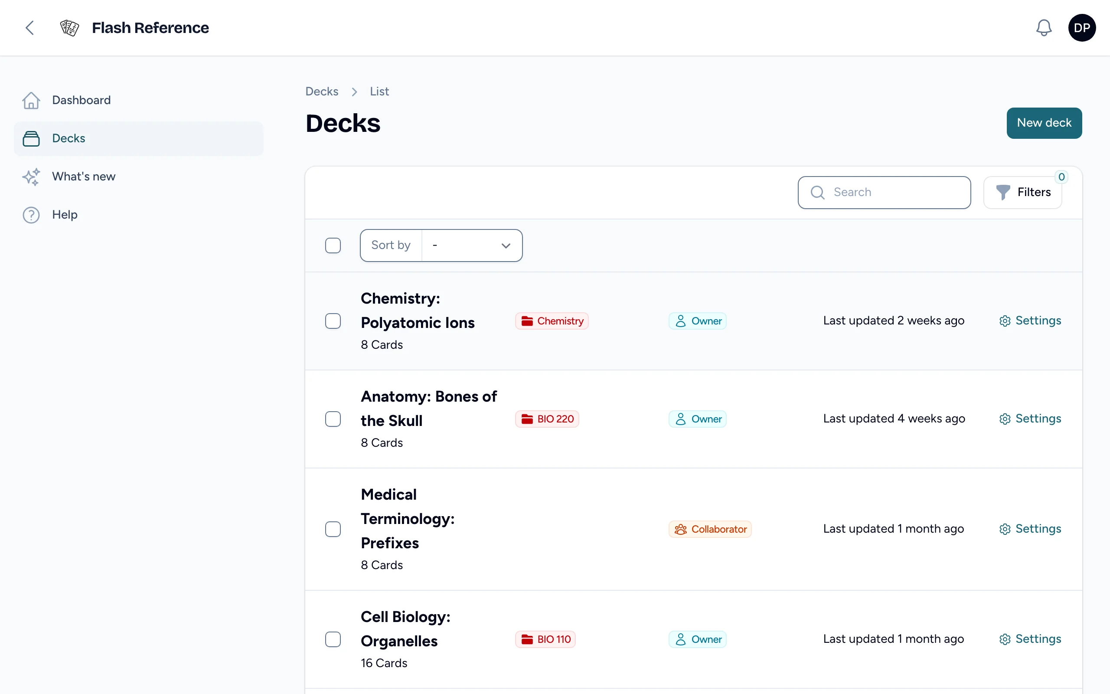Screen dimensions: 1110x694
Task: Click the back arrow in header
Action: [x=30, y=27]
